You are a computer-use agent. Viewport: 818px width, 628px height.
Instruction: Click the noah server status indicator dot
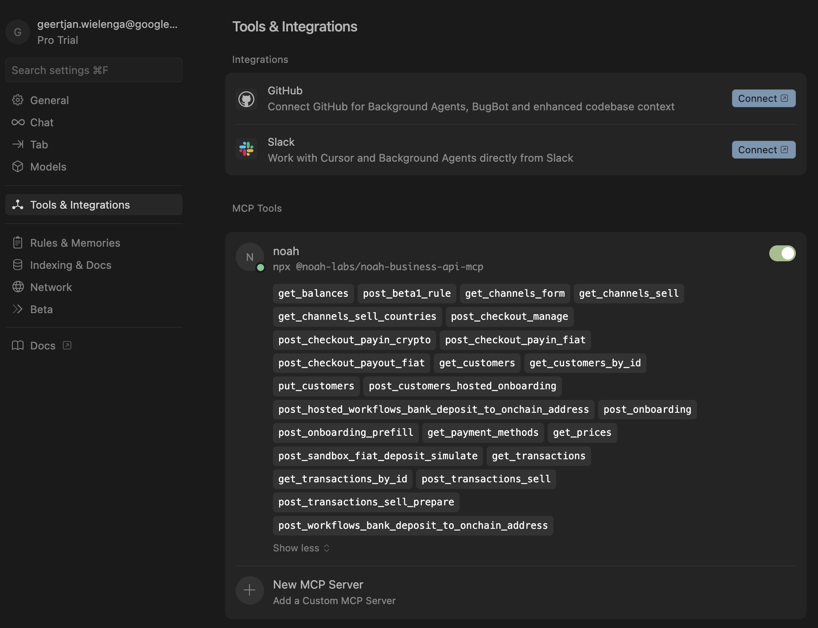[x=259, y=268]
